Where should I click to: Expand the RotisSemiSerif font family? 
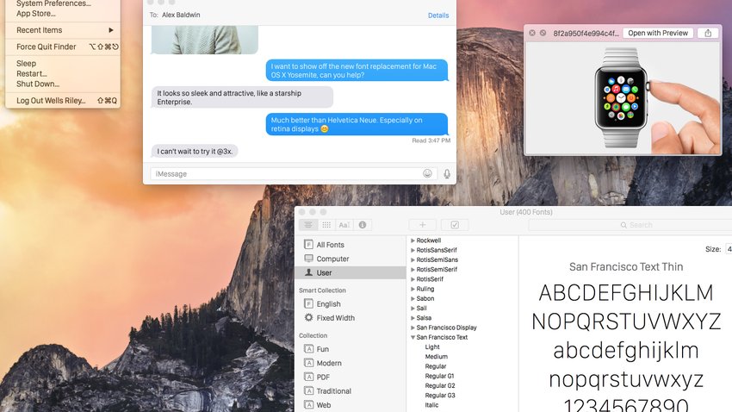(x=413, y=270)
